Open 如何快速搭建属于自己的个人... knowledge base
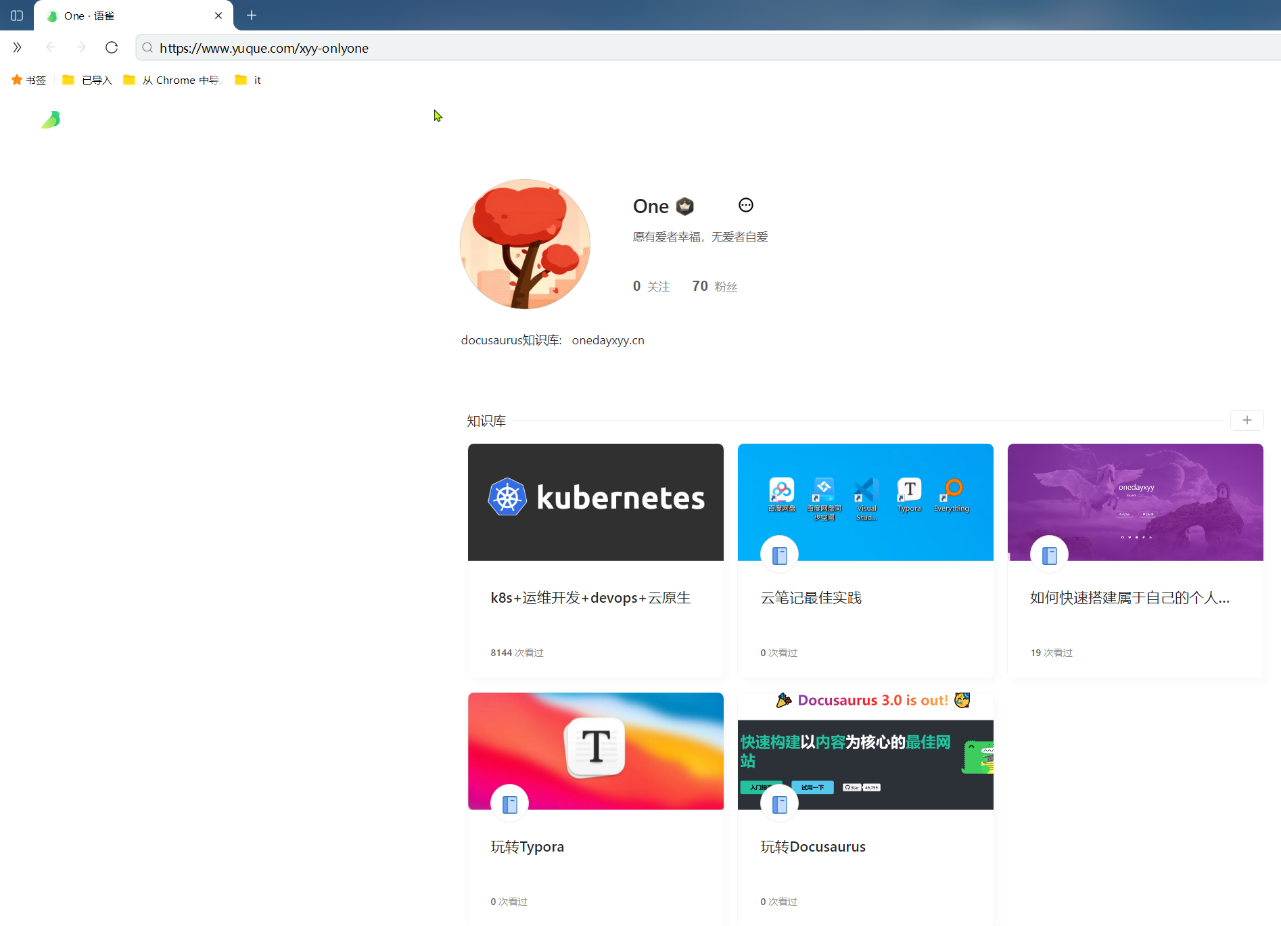Screen dimensions: 1281x926 [1129, 598]
